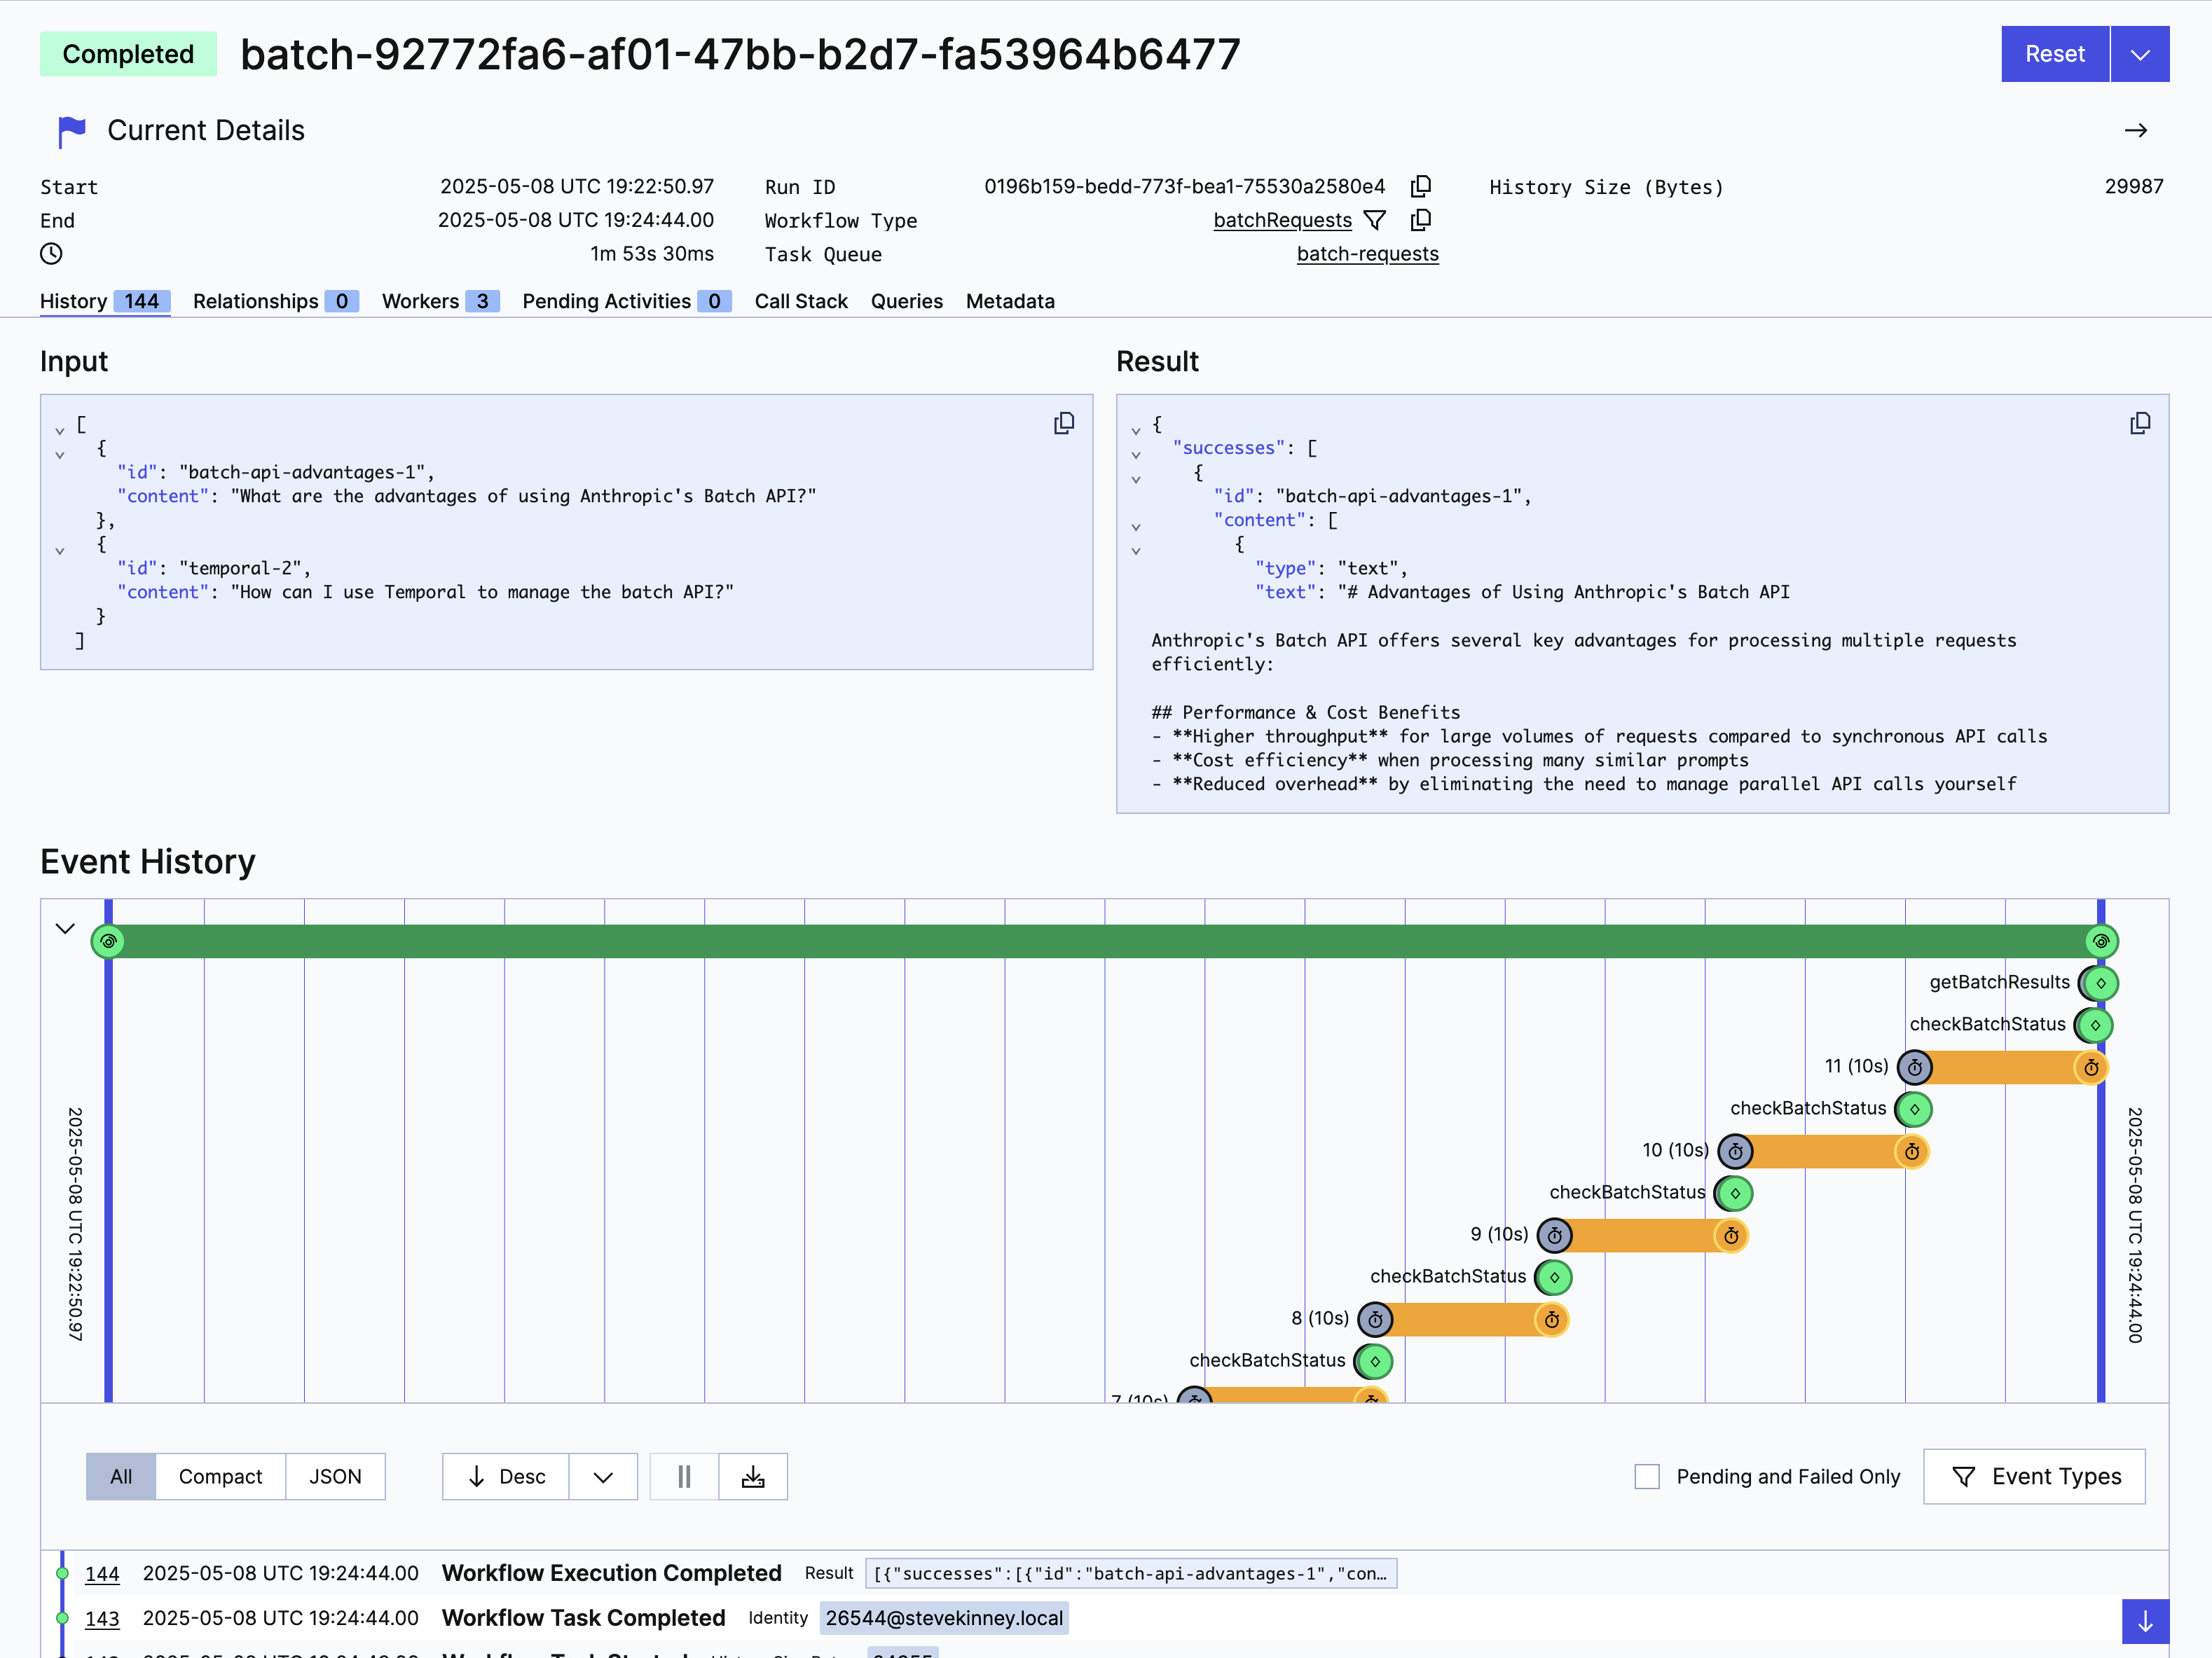Copy the Input JSON payload

[x=1063, y=423]
